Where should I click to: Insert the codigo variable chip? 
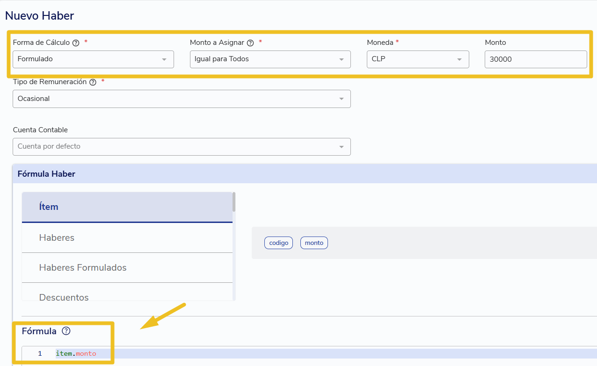278,243
